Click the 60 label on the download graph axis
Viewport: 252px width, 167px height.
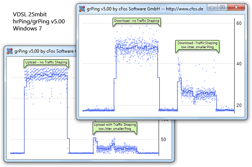tap(239, 23)
